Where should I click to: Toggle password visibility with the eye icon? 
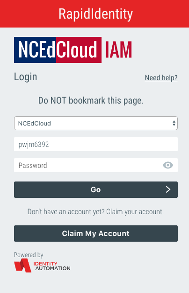[168, 165]
